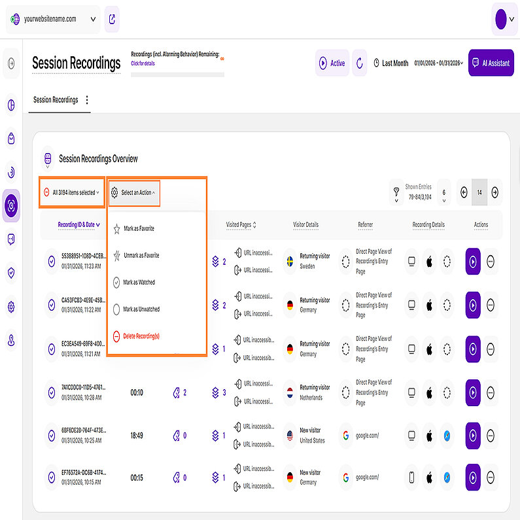This screenshot has width=520, height=520.
Task: Click the page number 14 field
Action: pos(479,192)
